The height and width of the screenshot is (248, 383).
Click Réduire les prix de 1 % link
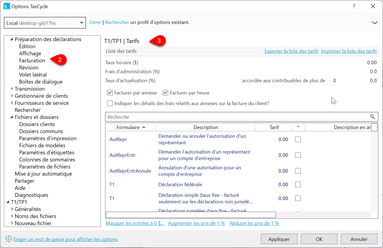[254, 223]
